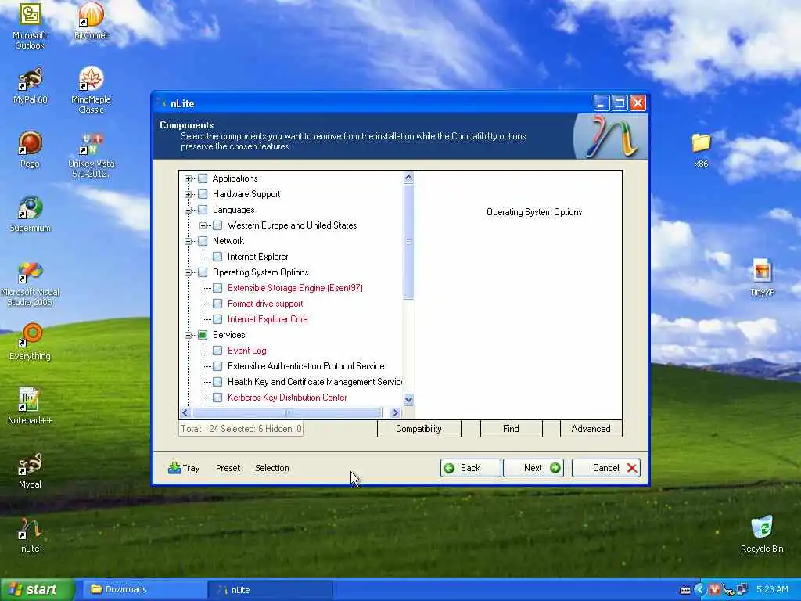Viewport: 801px width, 601px height.
Task: Open Supermium browser icon
Action: pos(31,214)
